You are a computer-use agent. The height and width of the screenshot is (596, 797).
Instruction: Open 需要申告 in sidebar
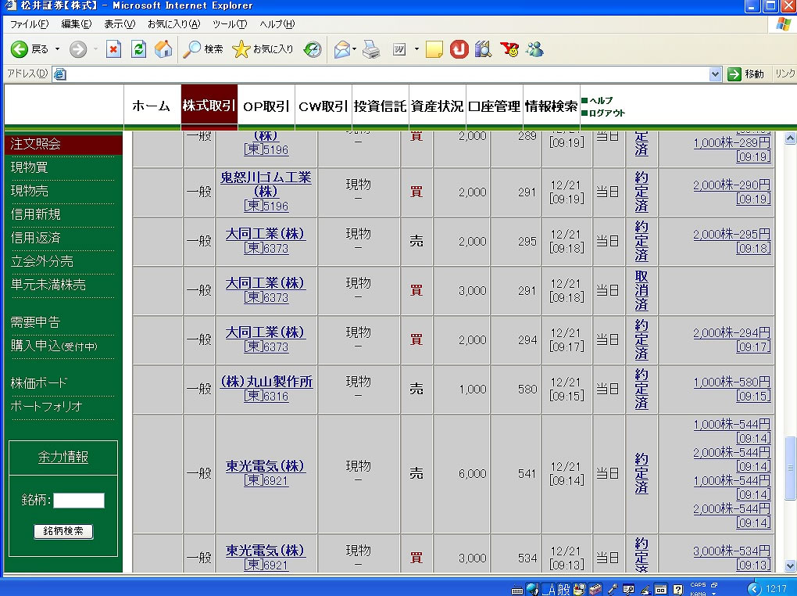coord(36,322)
